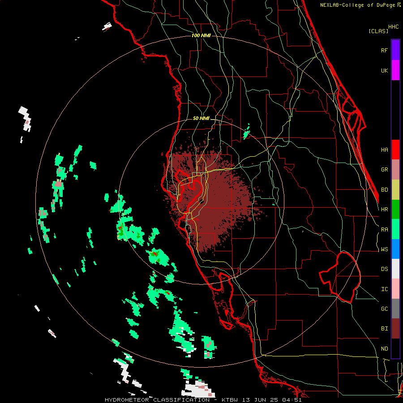Click the GC legend label
Viewport: 403px width, 403px height.
(384, 309)
